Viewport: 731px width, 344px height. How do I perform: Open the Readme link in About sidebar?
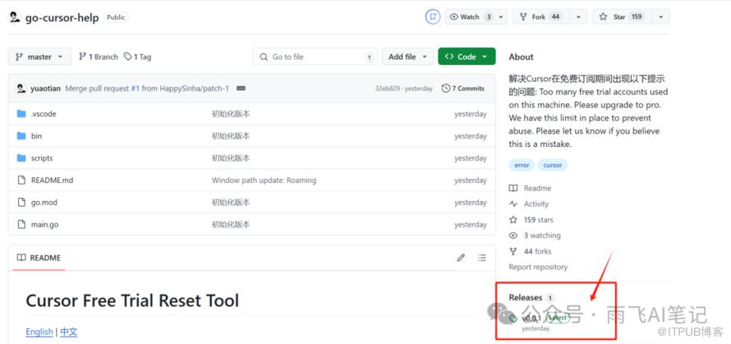click(537, 188)
